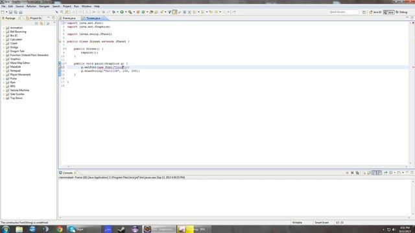
Task: Click the 'Smart Insert' status bar entry
Action: [x=322, y=223]
